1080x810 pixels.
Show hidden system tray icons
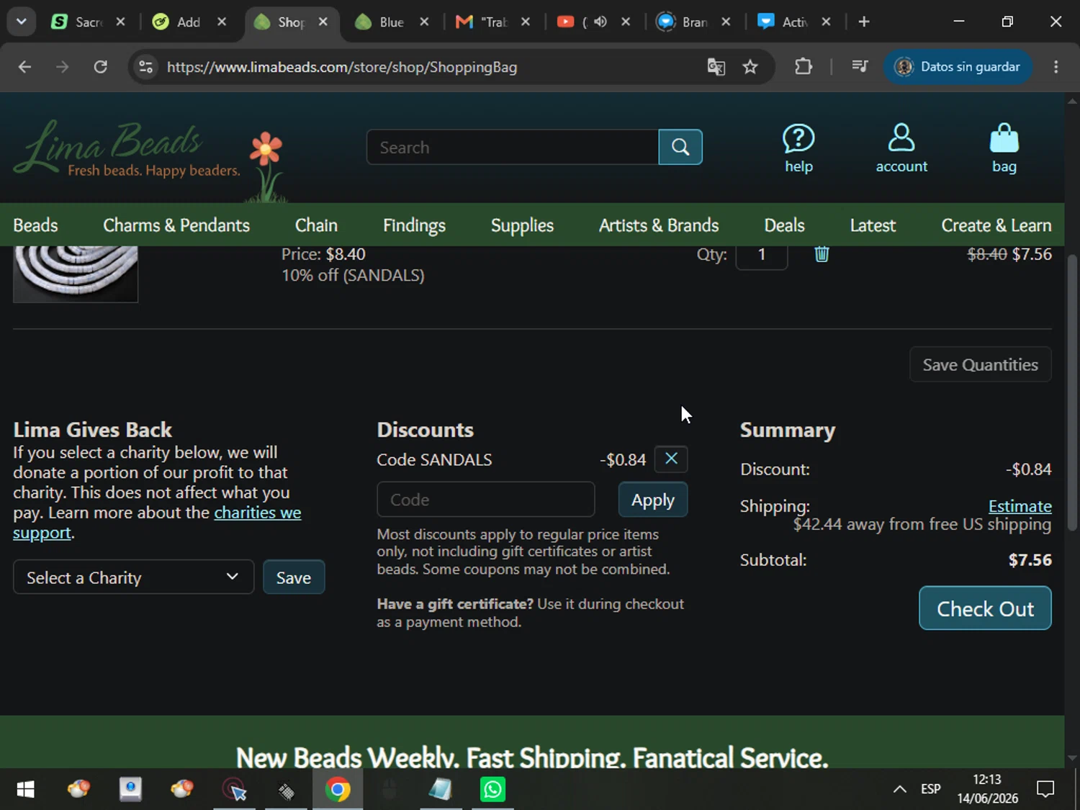(899, 789)
